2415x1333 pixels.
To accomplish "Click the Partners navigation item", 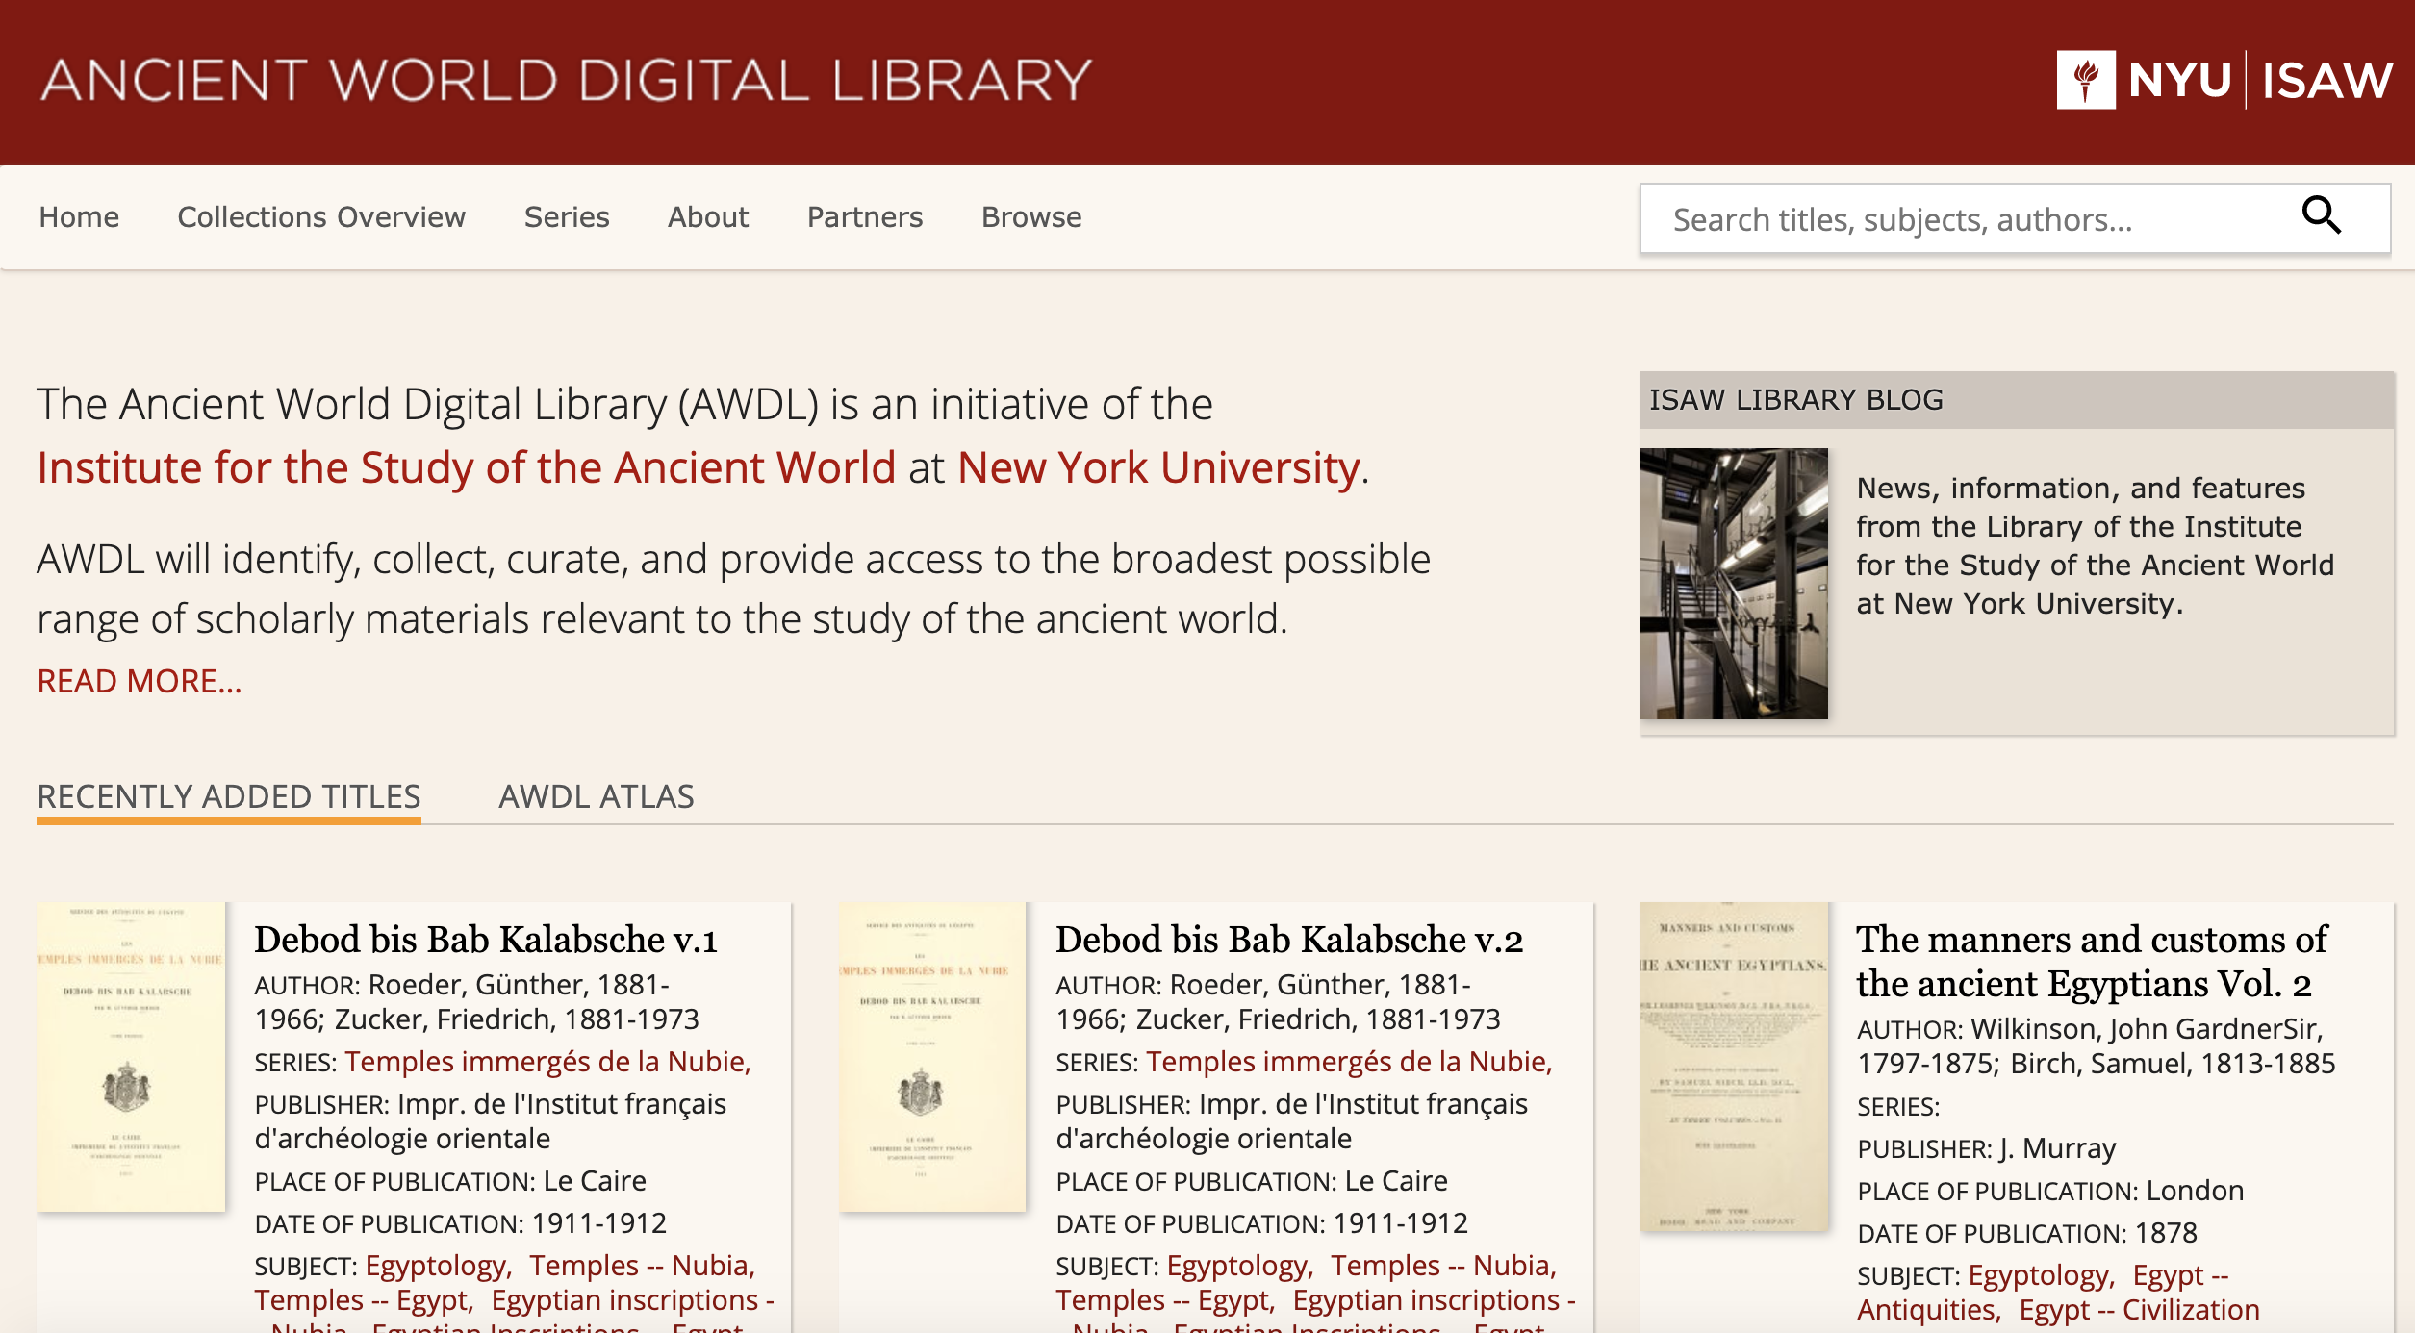I will coord(863,216).
